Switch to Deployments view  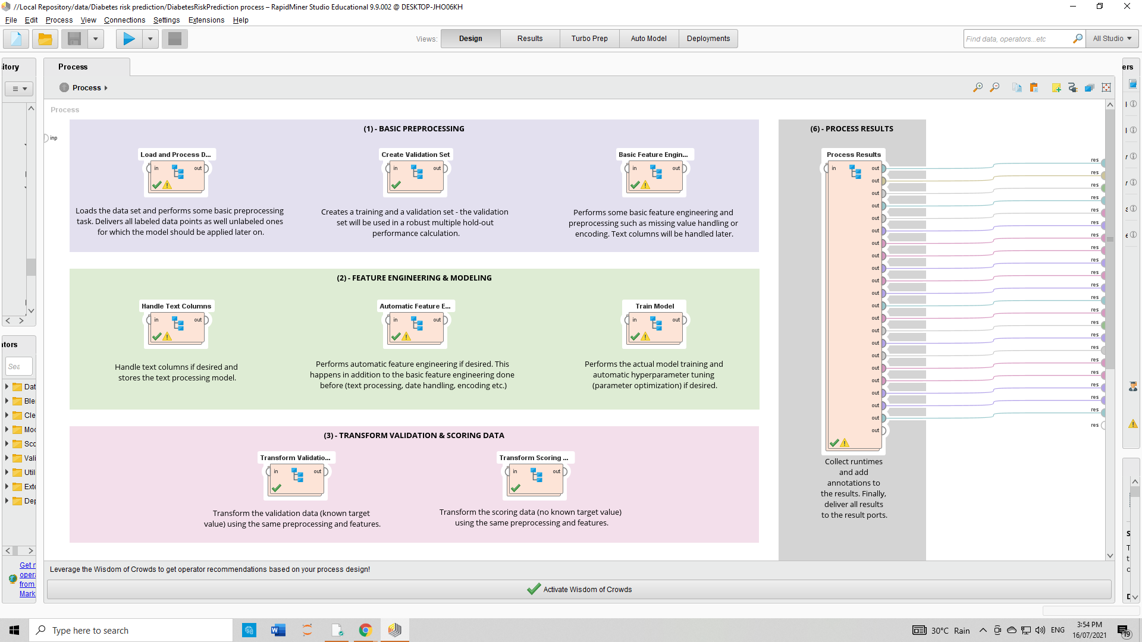(x=708, y=39)
